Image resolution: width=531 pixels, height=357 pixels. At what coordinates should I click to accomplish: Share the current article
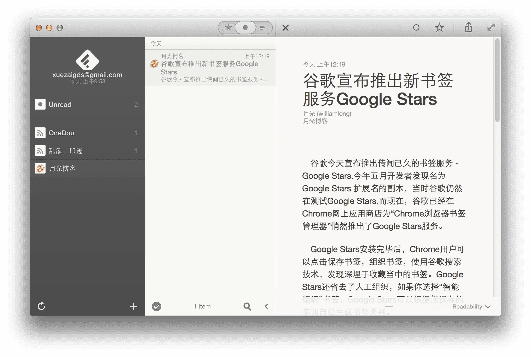pyautogui.click(x=469, y=27)
